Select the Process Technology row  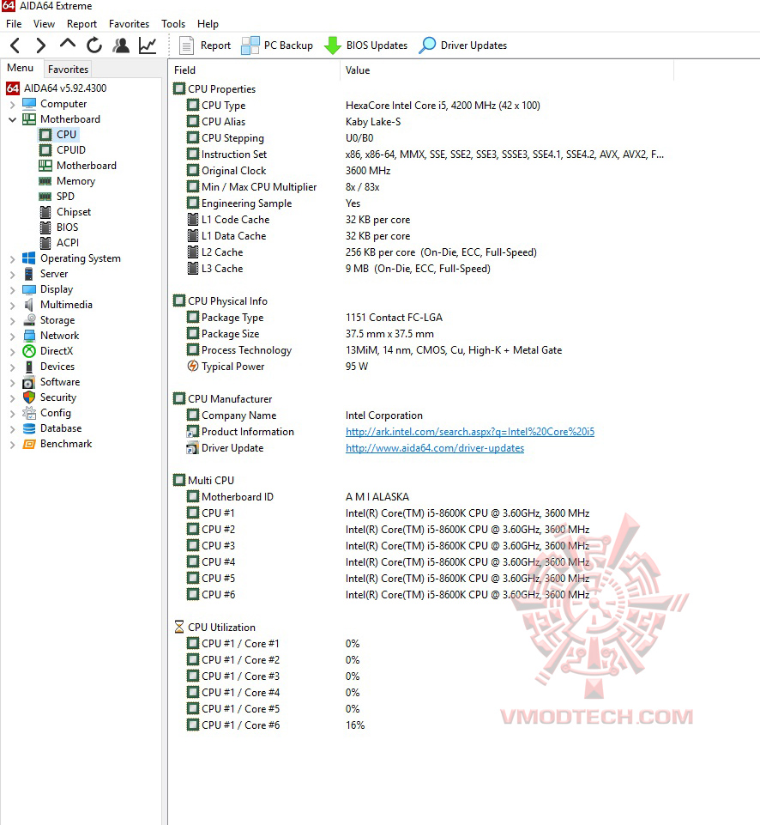[420, 350]
